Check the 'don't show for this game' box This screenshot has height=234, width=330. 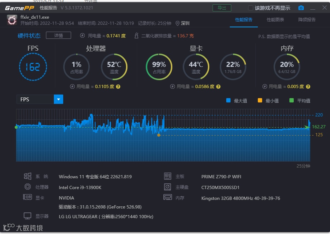[x=250, y=8]
